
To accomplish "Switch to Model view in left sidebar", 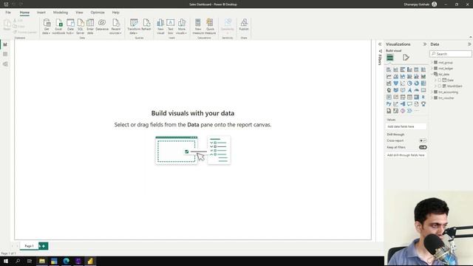I will pos(5,64).
